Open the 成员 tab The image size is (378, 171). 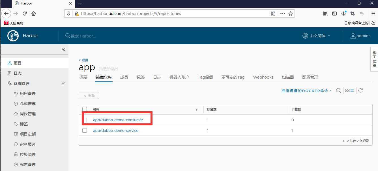[x=124, y=77]
